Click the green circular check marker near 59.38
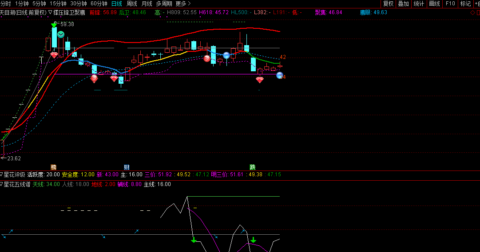 tap(61, 34)
